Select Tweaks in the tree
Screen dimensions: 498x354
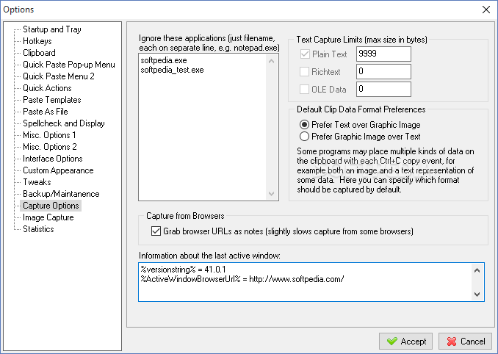(37, 182)
